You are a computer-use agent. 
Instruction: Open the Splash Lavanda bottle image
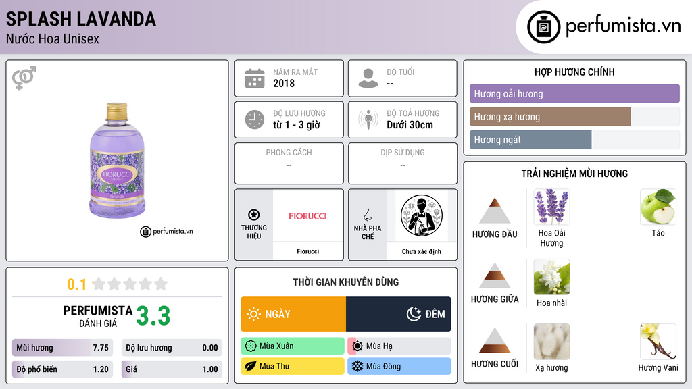[x=118, y=161]
